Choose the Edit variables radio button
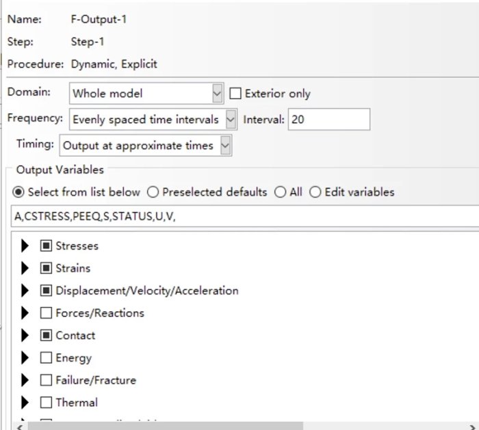 (x=315, y=192)
